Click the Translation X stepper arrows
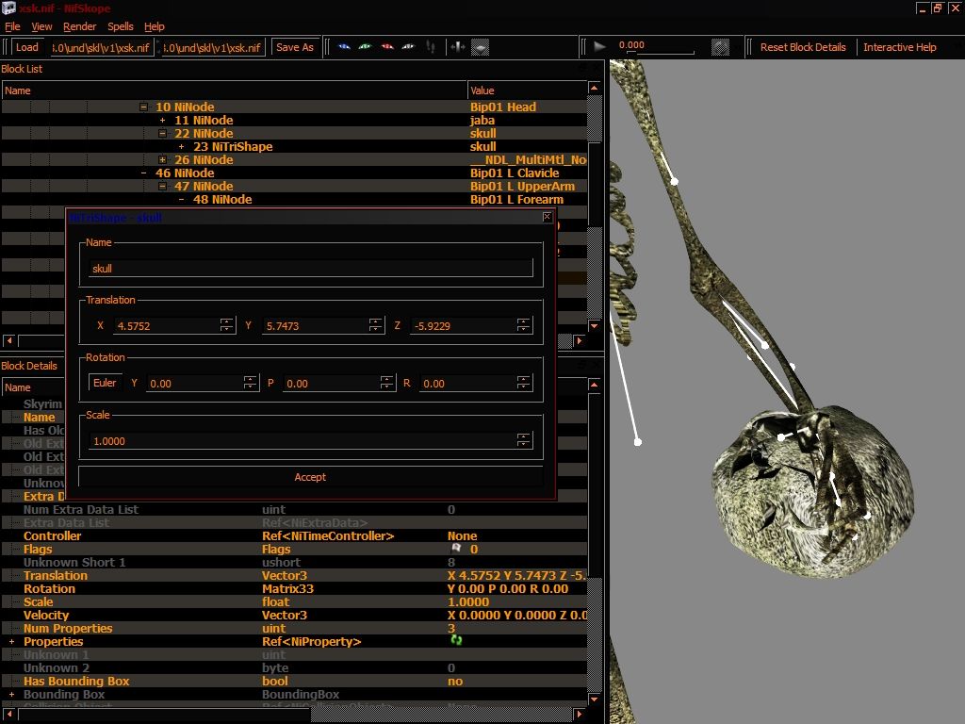The height and width of the screenshot is (724, 965). click(226, 325)
